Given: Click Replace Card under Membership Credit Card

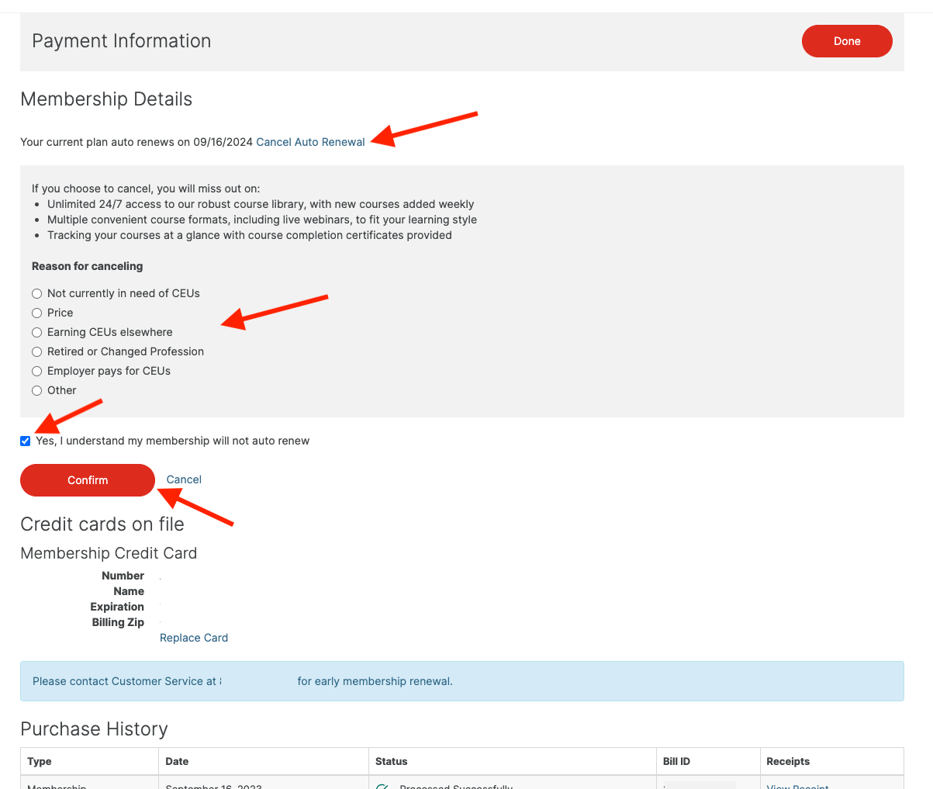Looking at the screenshot, I should click(193, 637).
